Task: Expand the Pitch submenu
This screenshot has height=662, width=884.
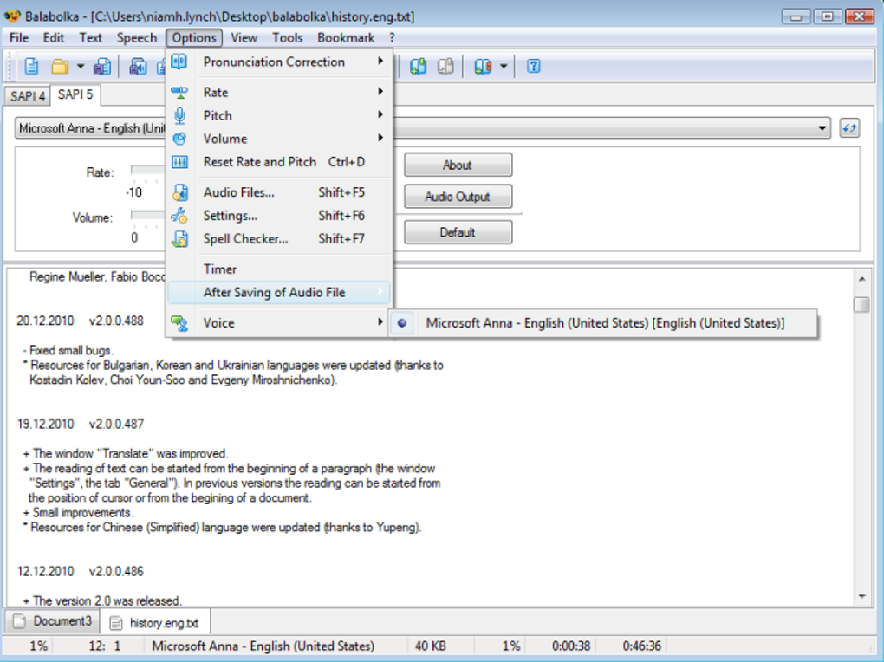Action: [x=279, y=115]
